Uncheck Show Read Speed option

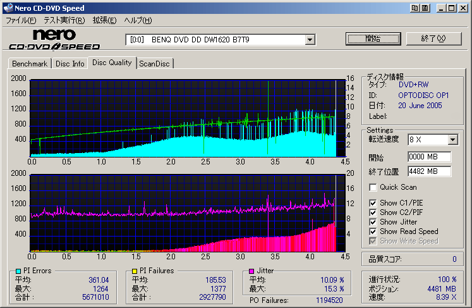click(x=373, y=231)
